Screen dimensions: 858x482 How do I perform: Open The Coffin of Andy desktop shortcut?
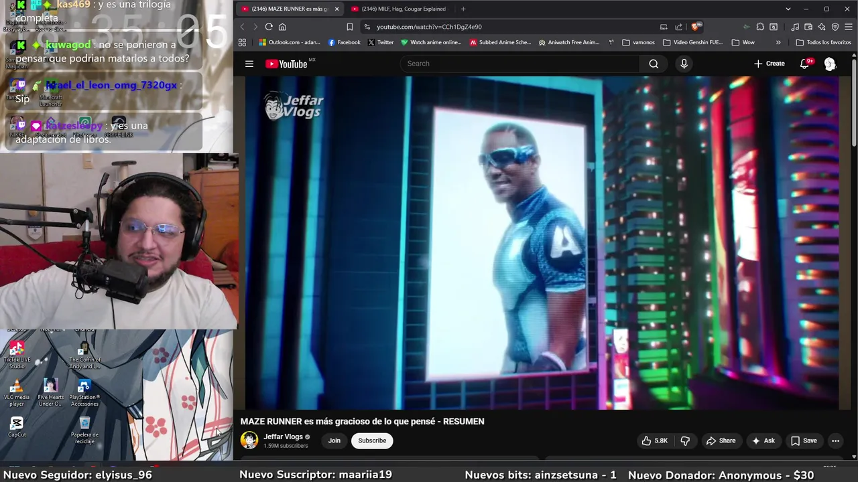click(84, 355)
